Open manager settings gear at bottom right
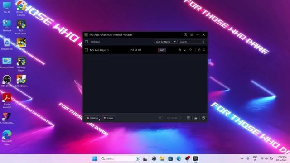This screenshot has height=163, width=290. tap(203, 118)
